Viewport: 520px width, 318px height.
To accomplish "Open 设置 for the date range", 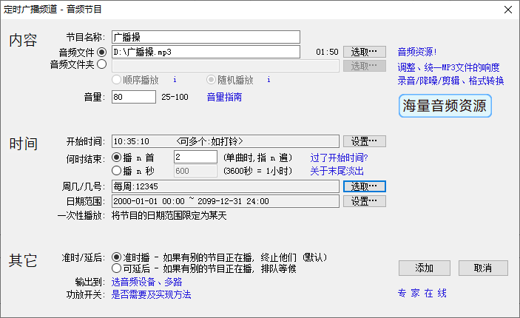I will click(x=364, y=201).
